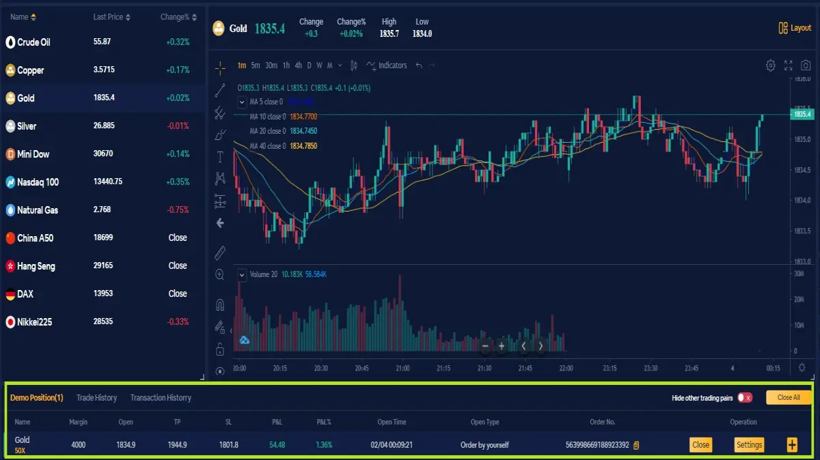Open the chart settings gear icon
The width and height of the screenshot is (820, 460).
click(x=770, y=66)
